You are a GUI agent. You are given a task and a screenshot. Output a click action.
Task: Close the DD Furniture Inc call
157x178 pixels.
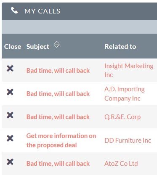(x=10, y=138)
